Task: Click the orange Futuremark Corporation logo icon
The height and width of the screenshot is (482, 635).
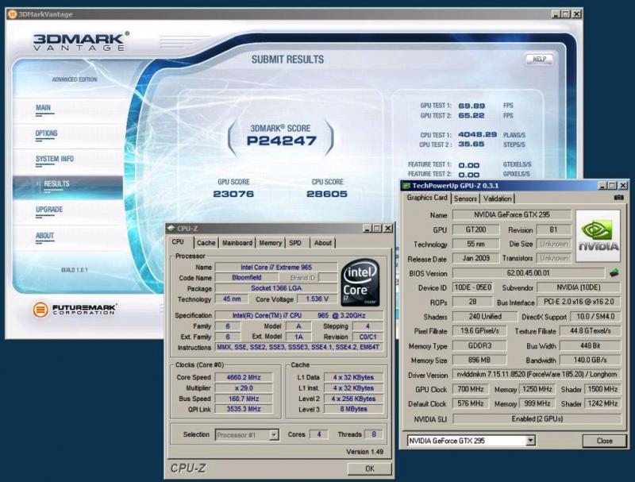Action: pos(40,310)
